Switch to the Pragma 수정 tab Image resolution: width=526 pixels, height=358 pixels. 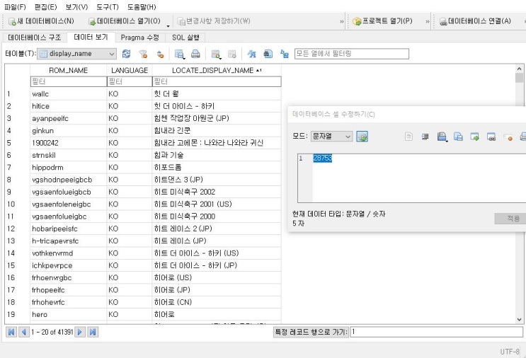(140, 37)
